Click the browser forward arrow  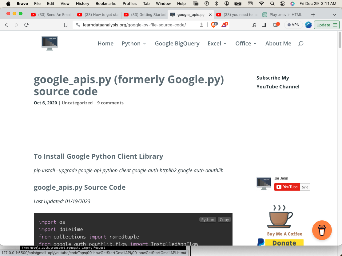[x=16, y=25]
